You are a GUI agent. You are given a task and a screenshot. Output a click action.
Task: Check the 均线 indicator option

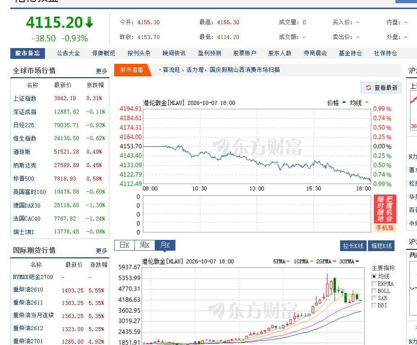tap(374, 276)
